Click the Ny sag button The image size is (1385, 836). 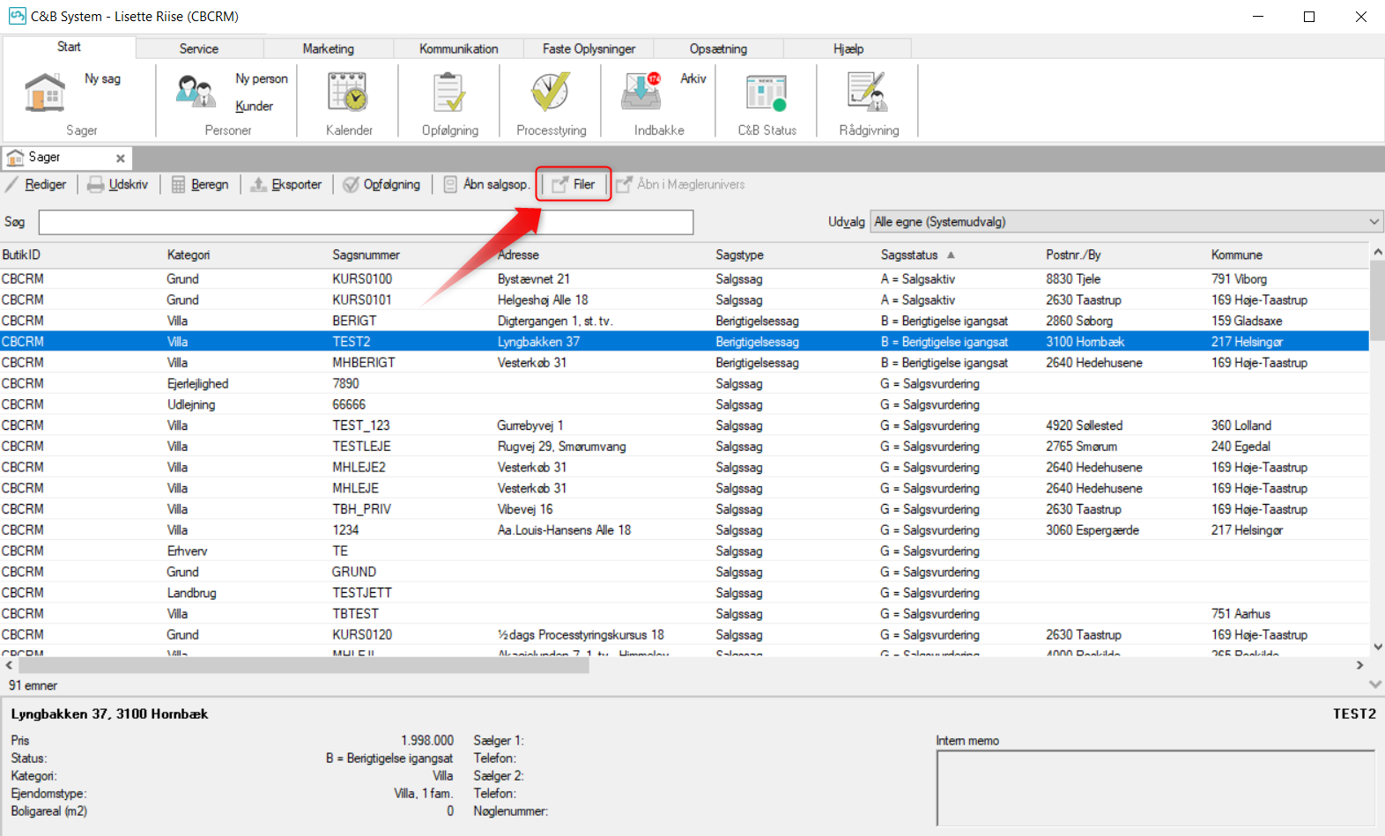coord(102,78)
